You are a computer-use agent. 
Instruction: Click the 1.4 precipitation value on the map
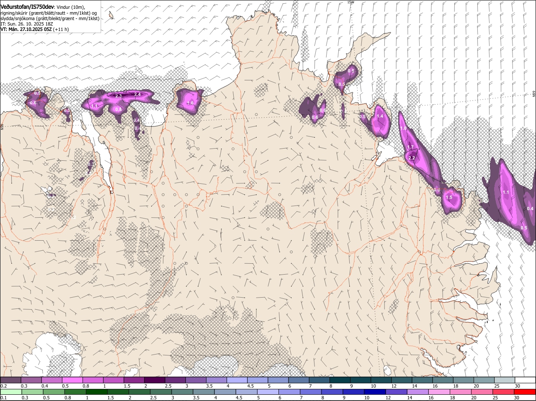tap(380, 116)
